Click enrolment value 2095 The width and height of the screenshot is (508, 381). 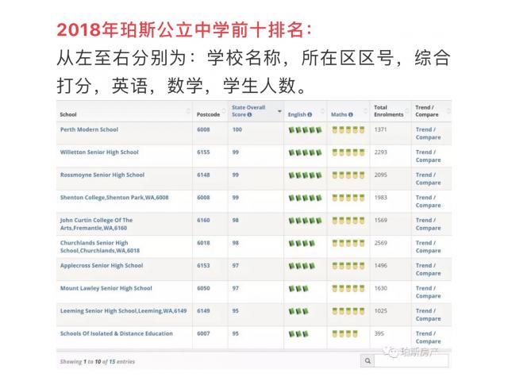[x=381, y=175]
